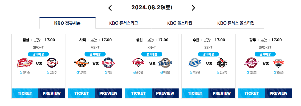The image size is (301, 106).
Task: Select the Lotte Giants logo
Action: pyautogui.click(x=109, y=63)
